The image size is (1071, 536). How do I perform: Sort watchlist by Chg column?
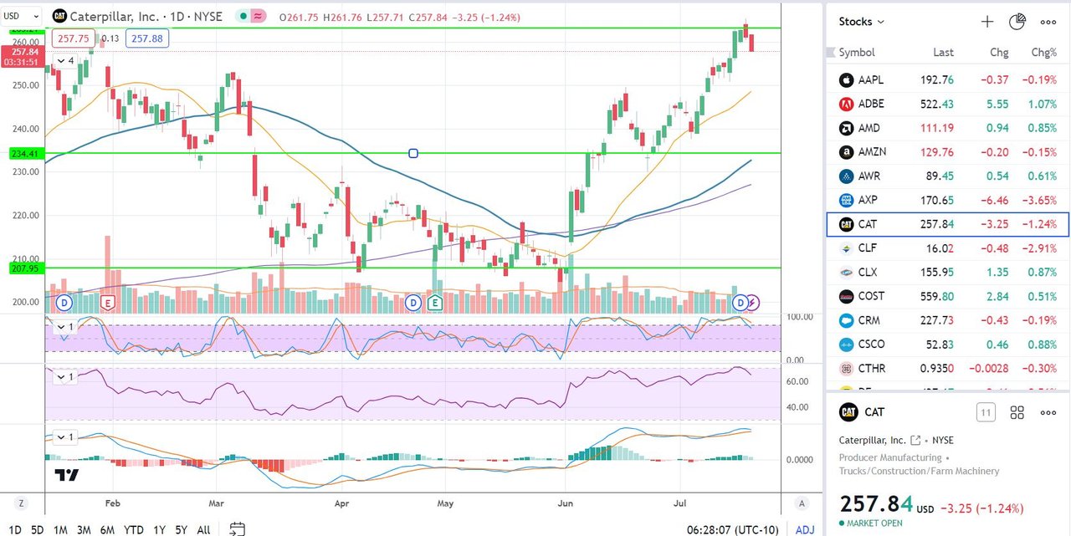coord(999,52)
